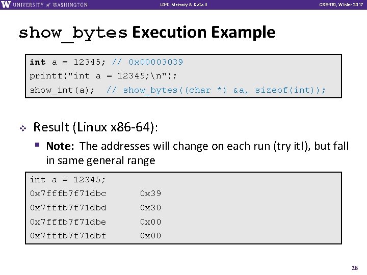Select the slide title show_bytes Execution Example
Screen dimensions: 367x275
[x=147, y=33]
